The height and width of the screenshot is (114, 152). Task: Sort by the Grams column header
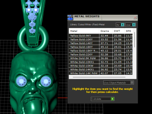(x=106, y=31)
